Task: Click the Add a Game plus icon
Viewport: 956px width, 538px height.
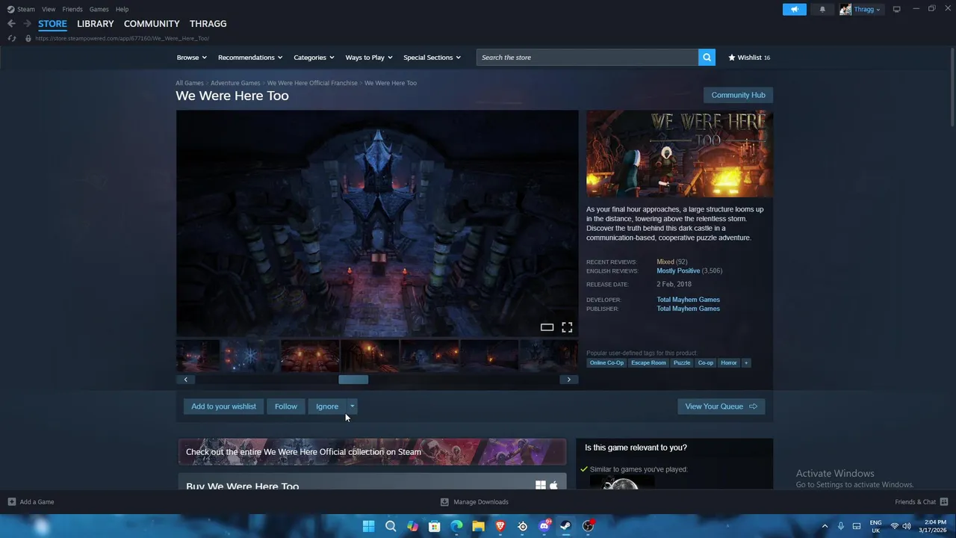Action: (x=12, y=502)
